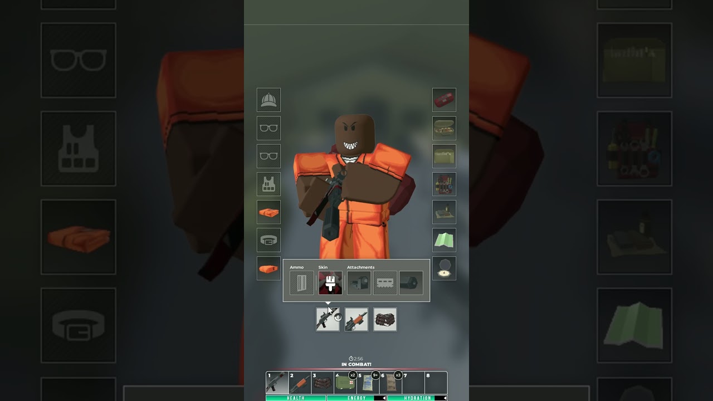Open the red pouch inventory item
Image resolution: width=713 pixels, height=401 pixels.
click(x=445, y=100)
